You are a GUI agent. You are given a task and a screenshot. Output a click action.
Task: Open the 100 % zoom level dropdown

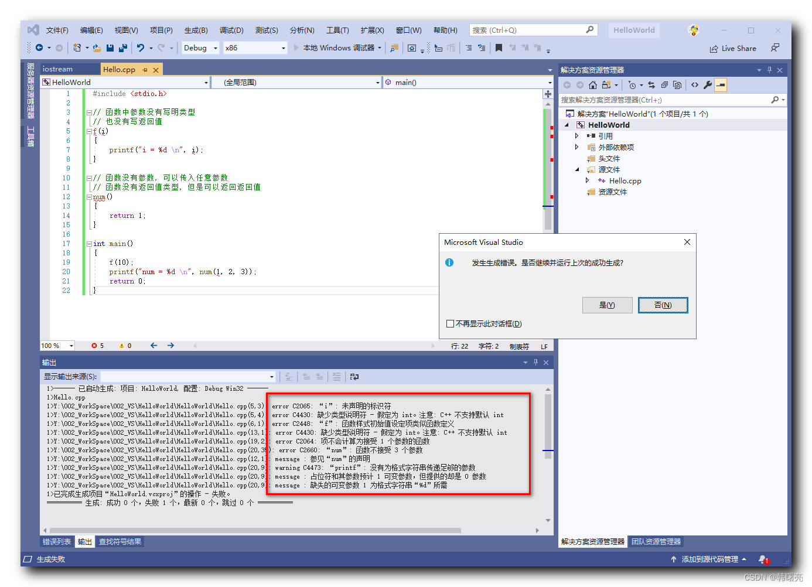57,346
